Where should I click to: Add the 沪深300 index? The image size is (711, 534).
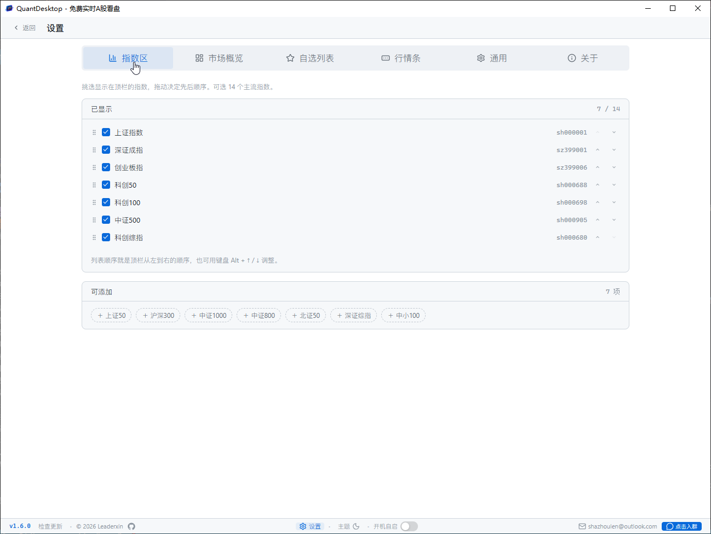(x=158, y=316)
